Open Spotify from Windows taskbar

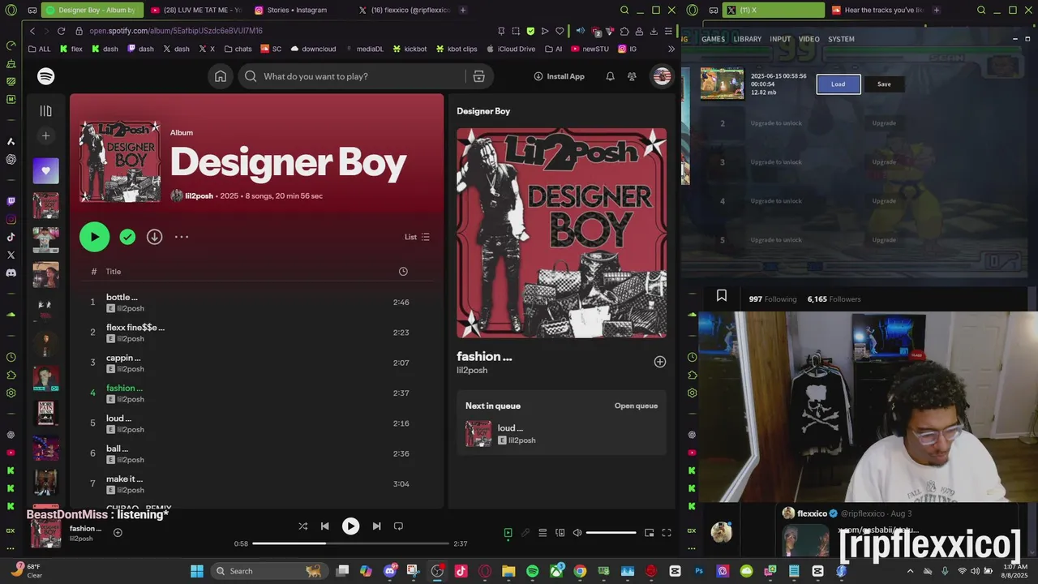point(532,571)
